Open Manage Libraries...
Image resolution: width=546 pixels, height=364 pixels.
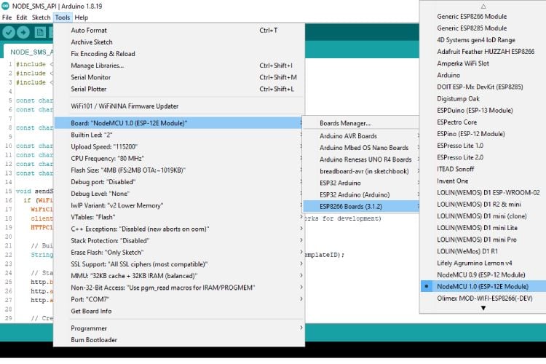pos(179,66)
